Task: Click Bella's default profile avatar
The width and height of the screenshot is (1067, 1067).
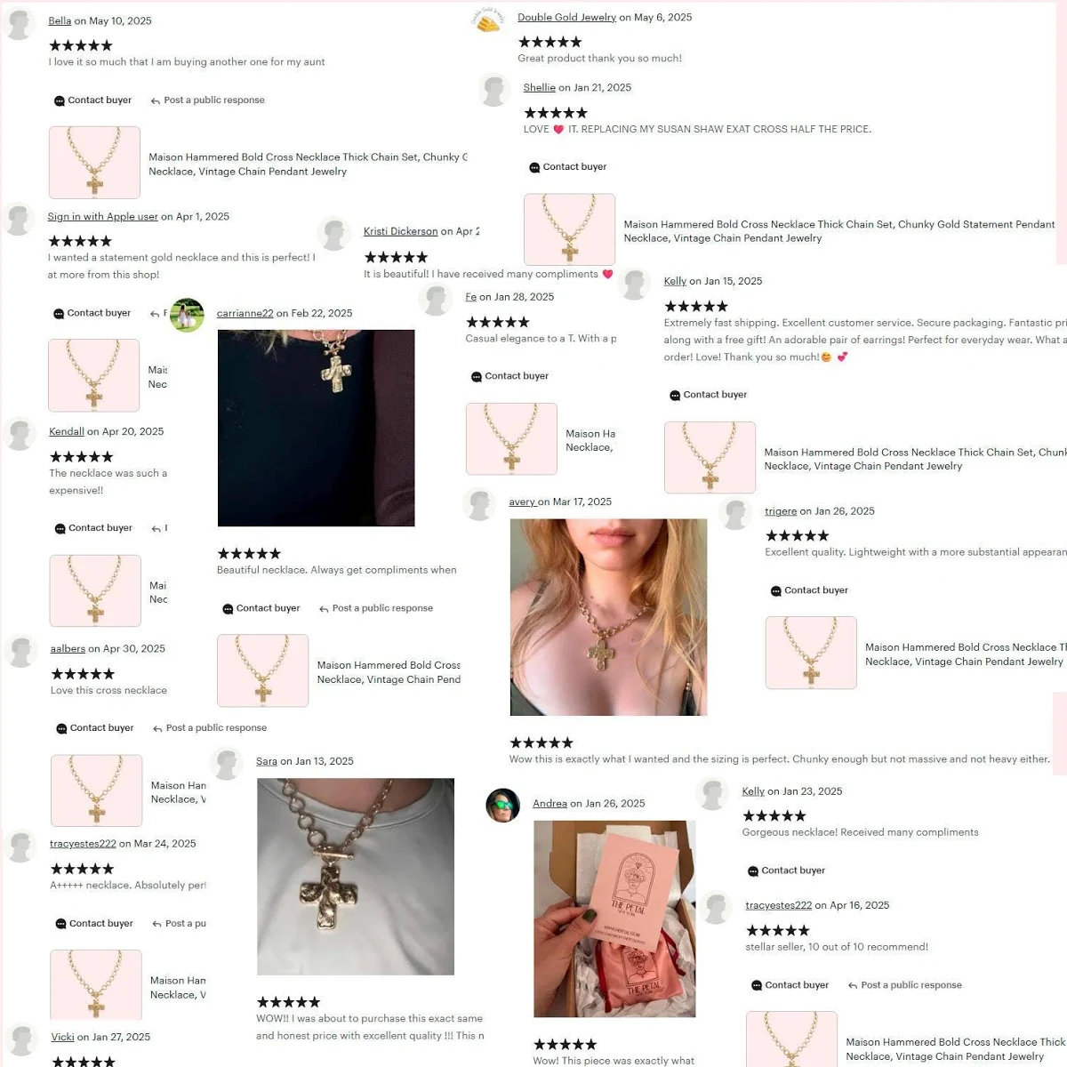Action: (x=20, y=24)
